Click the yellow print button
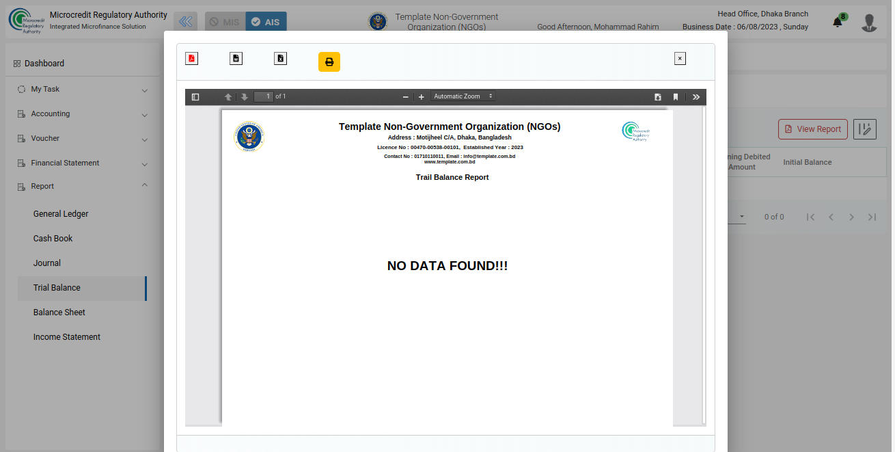The width and height of the screenshot is (895, 452). [x=329, y=62]
